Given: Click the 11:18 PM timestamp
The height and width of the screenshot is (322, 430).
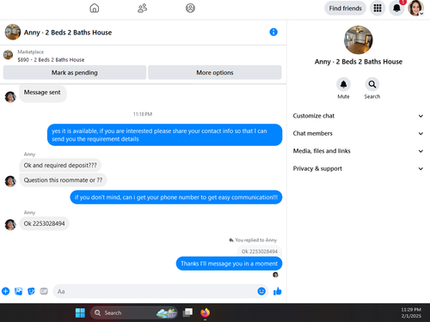Looking at the screenshot, I should point(143,114).
